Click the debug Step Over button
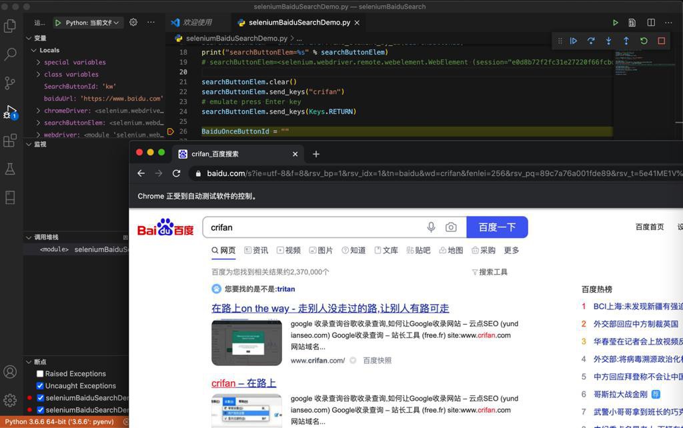The height and width of the screenshot is (428, 683). 591,41
